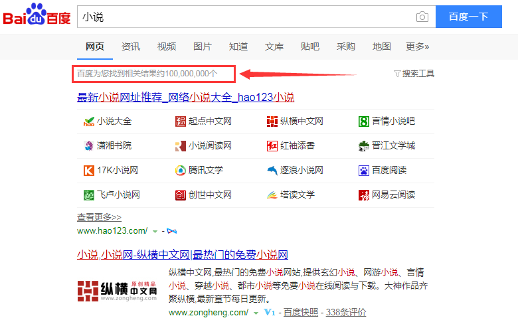Screen dimensions: 518x322
Task: Open the 晋江文学城 text link
Action: (393, 145)
